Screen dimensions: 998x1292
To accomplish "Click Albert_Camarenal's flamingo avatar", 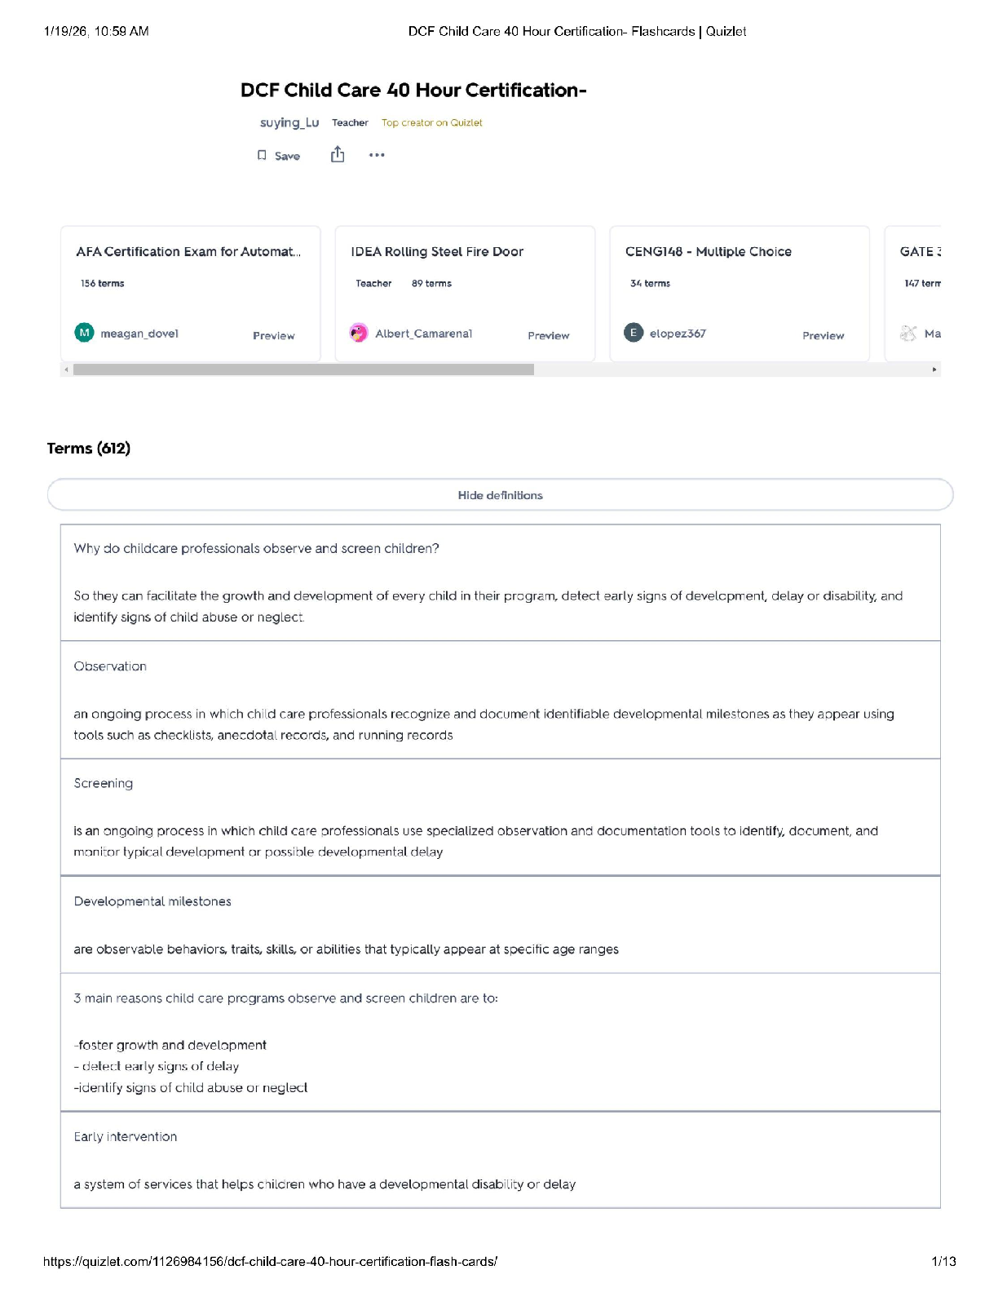I will coord(359,333).
